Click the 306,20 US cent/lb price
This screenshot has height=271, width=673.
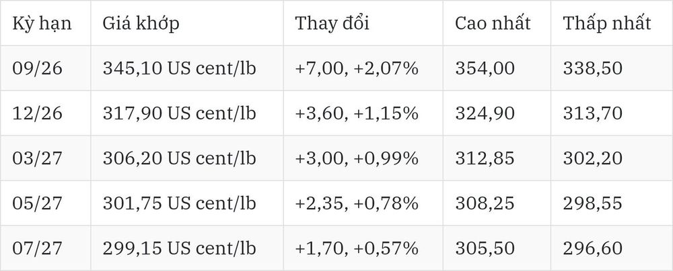tap(179, 158)
